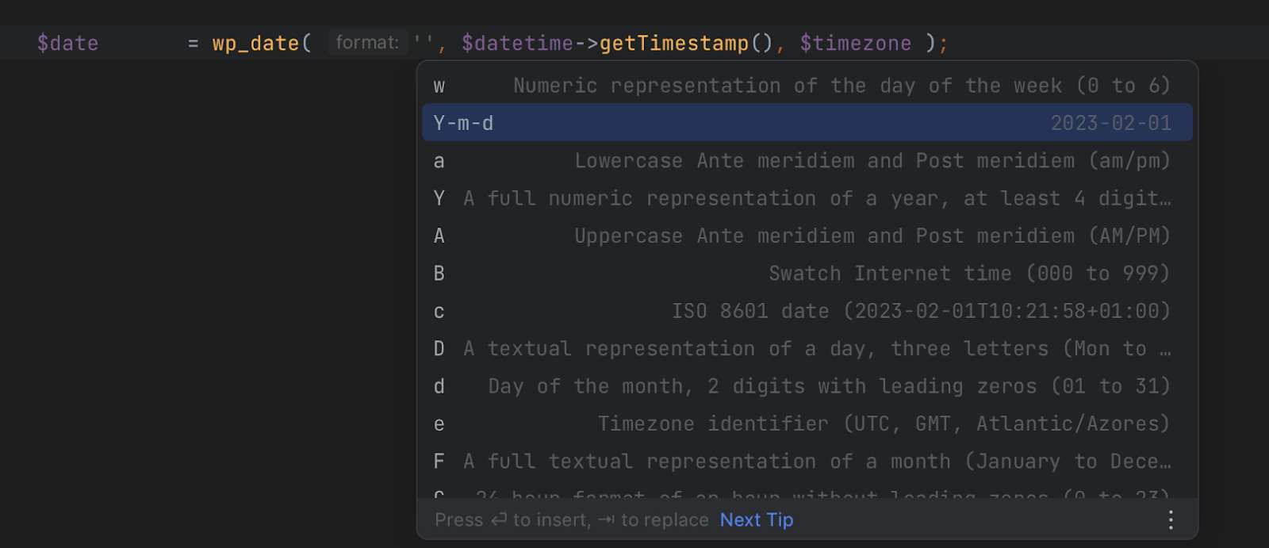The height and width of the screenshot is (548, 1269).
Task: Open the three-dot options menu in completion popup
Action: 1171,519
